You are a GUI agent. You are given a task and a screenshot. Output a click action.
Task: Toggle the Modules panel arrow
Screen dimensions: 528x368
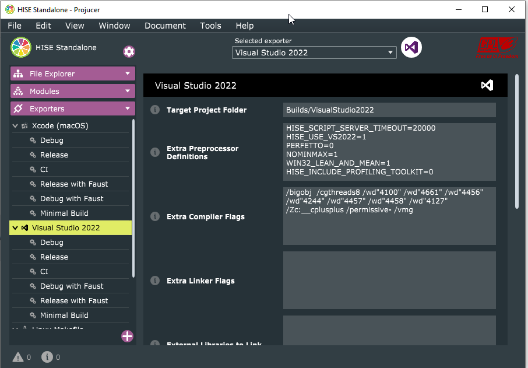coord(128,91)
